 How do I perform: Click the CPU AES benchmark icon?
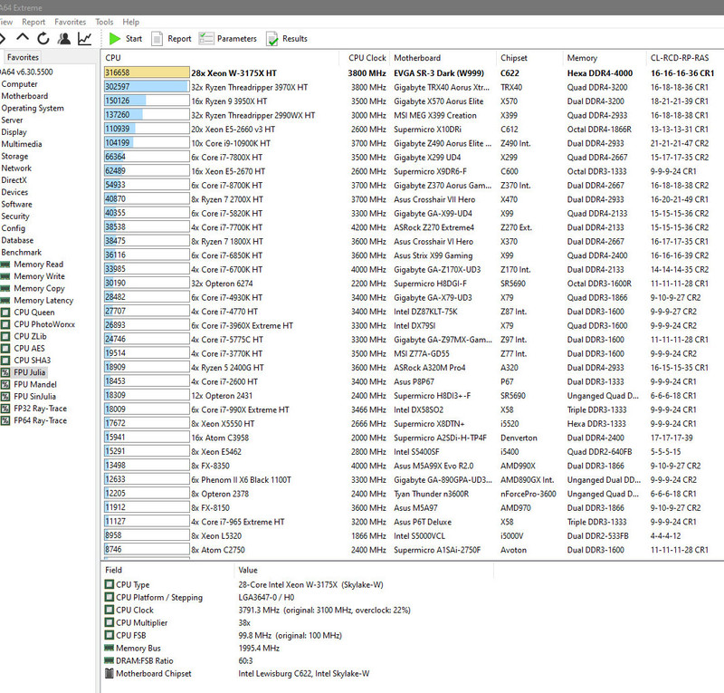click(5, 349)
